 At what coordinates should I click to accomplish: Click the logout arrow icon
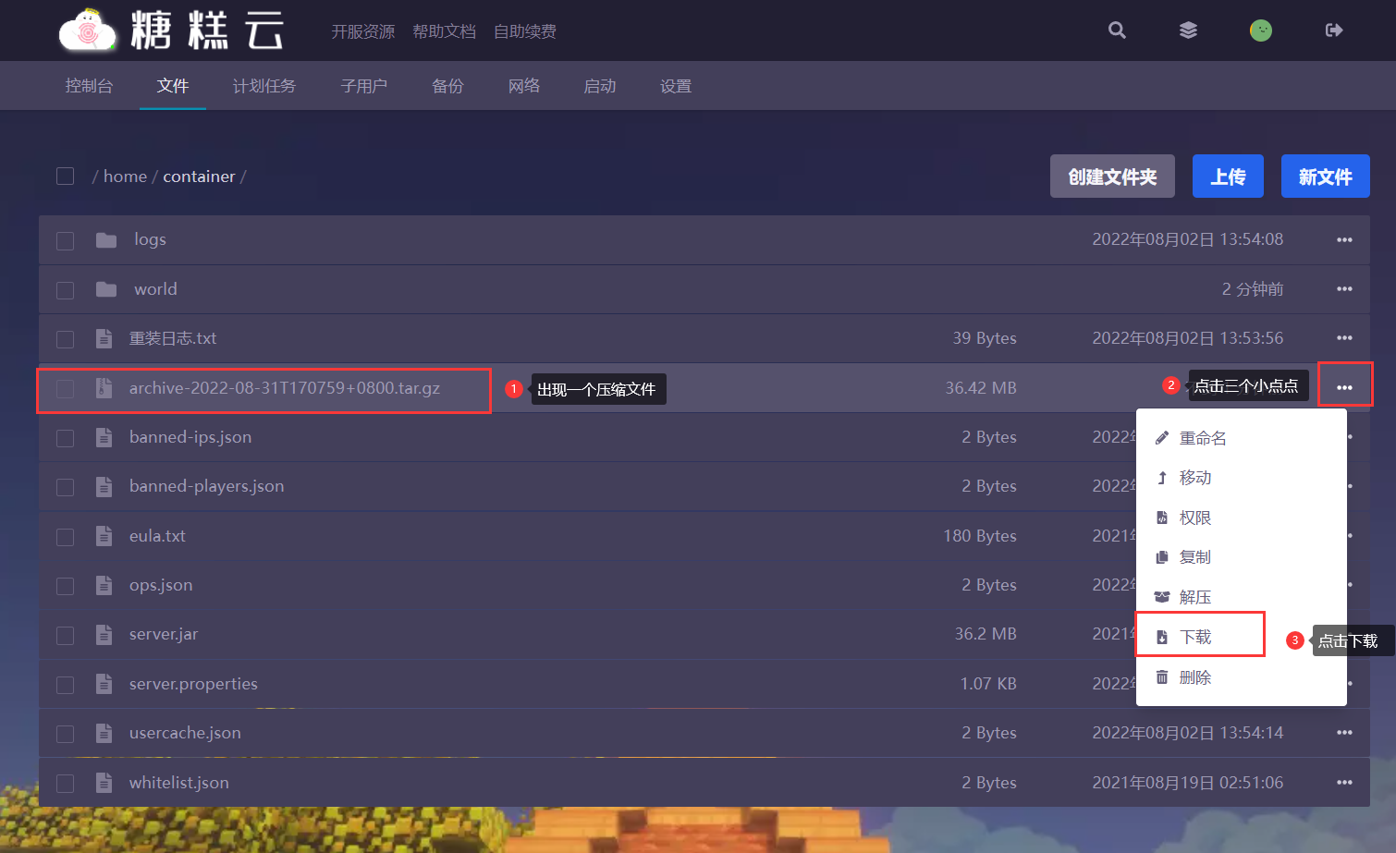tap(1333, 30)
